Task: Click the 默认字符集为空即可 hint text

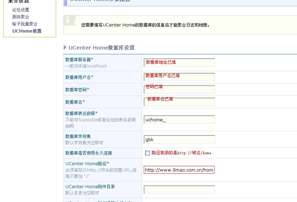Action: pos(84,143)
